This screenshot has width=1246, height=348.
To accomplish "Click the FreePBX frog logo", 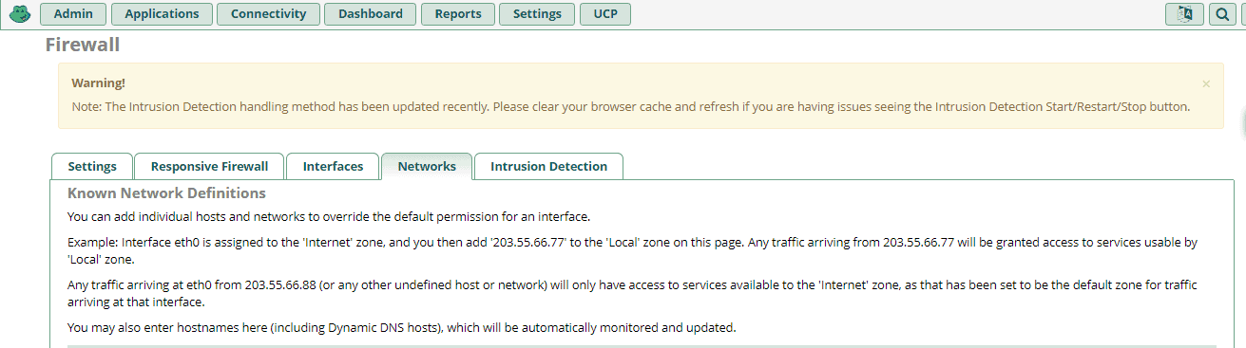I will [20, 14].
